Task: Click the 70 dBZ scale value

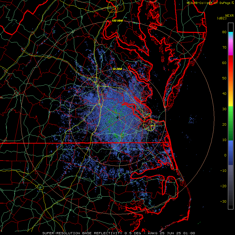Action: pos(224,47)
